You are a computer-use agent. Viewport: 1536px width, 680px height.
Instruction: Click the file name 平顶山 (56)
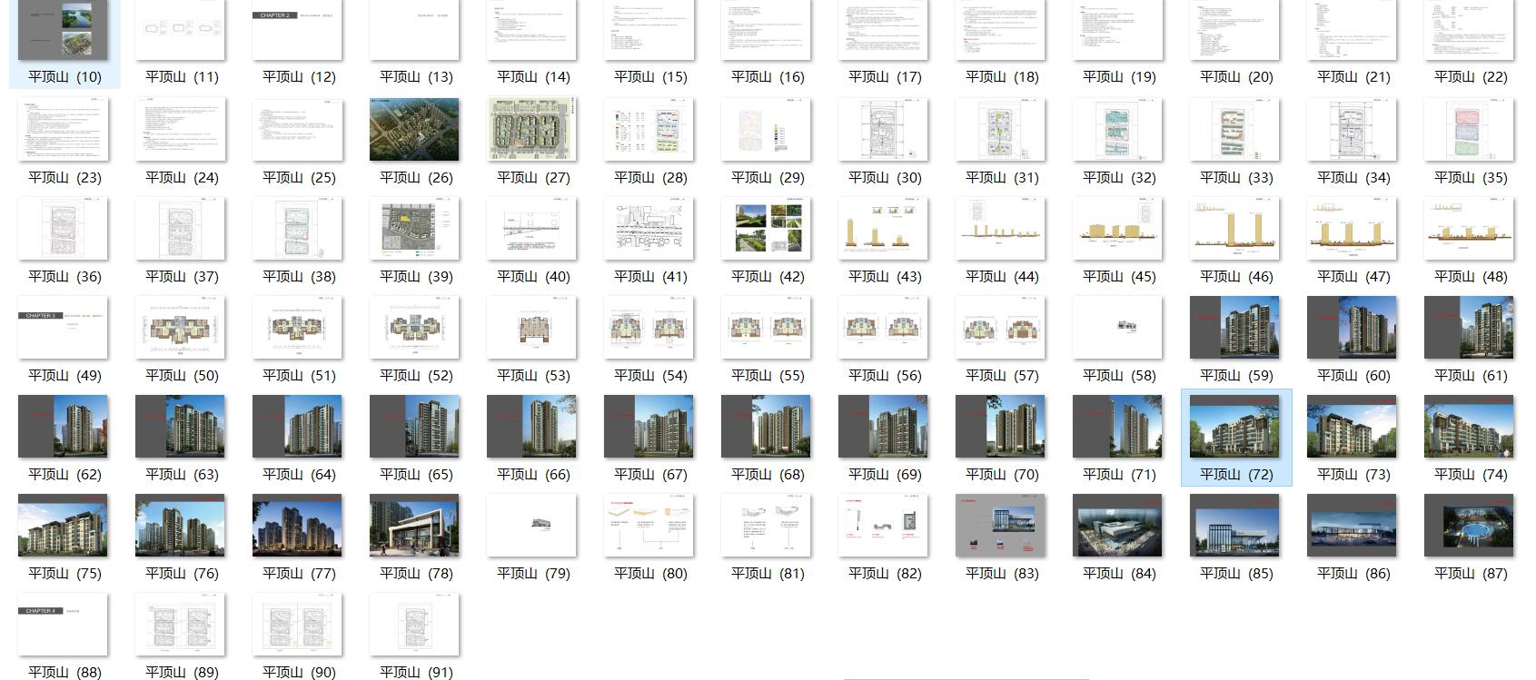coord(885,376)
